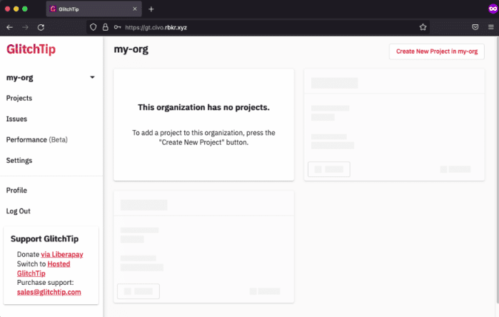The height and width of the screenshot is (317, 499).
Task: Open Firefox hamburger menu
Action: click(491, 27)
